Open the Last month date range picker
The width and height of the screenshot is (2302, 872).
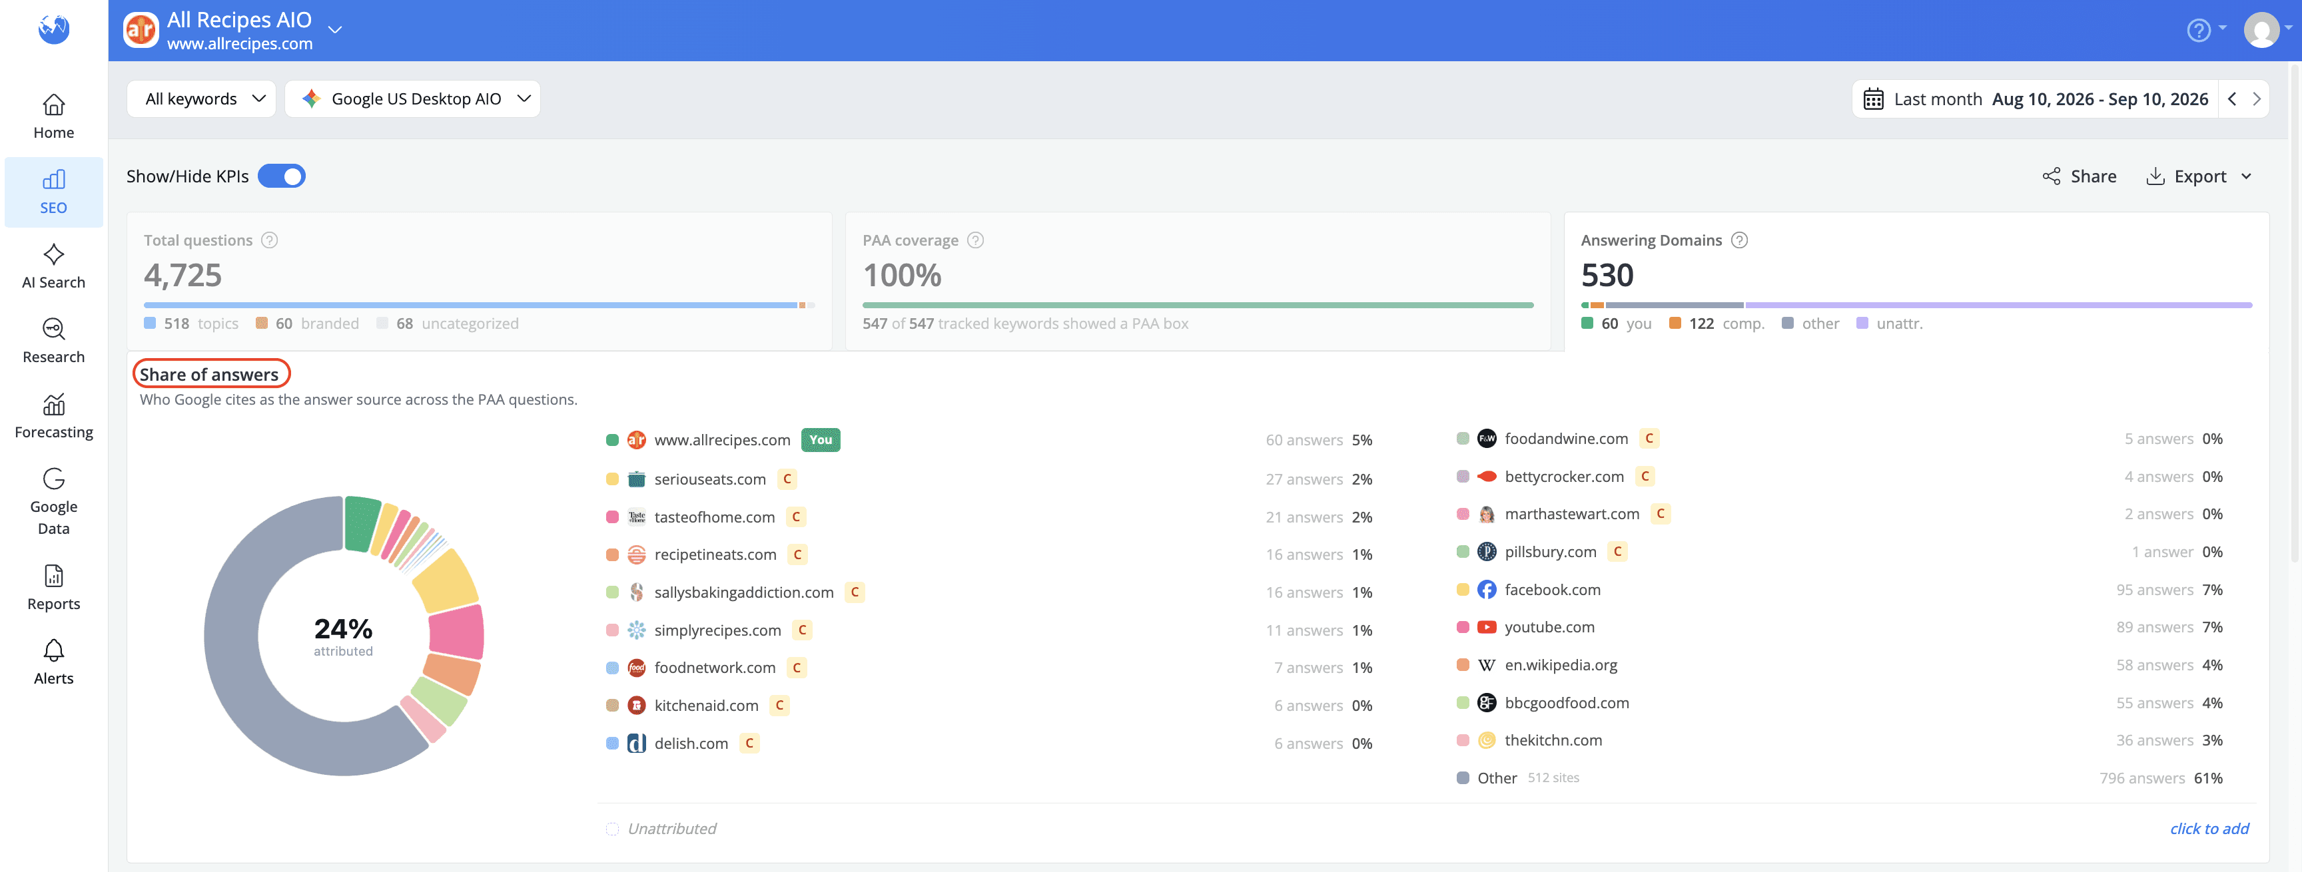(x=2035, y=99)
